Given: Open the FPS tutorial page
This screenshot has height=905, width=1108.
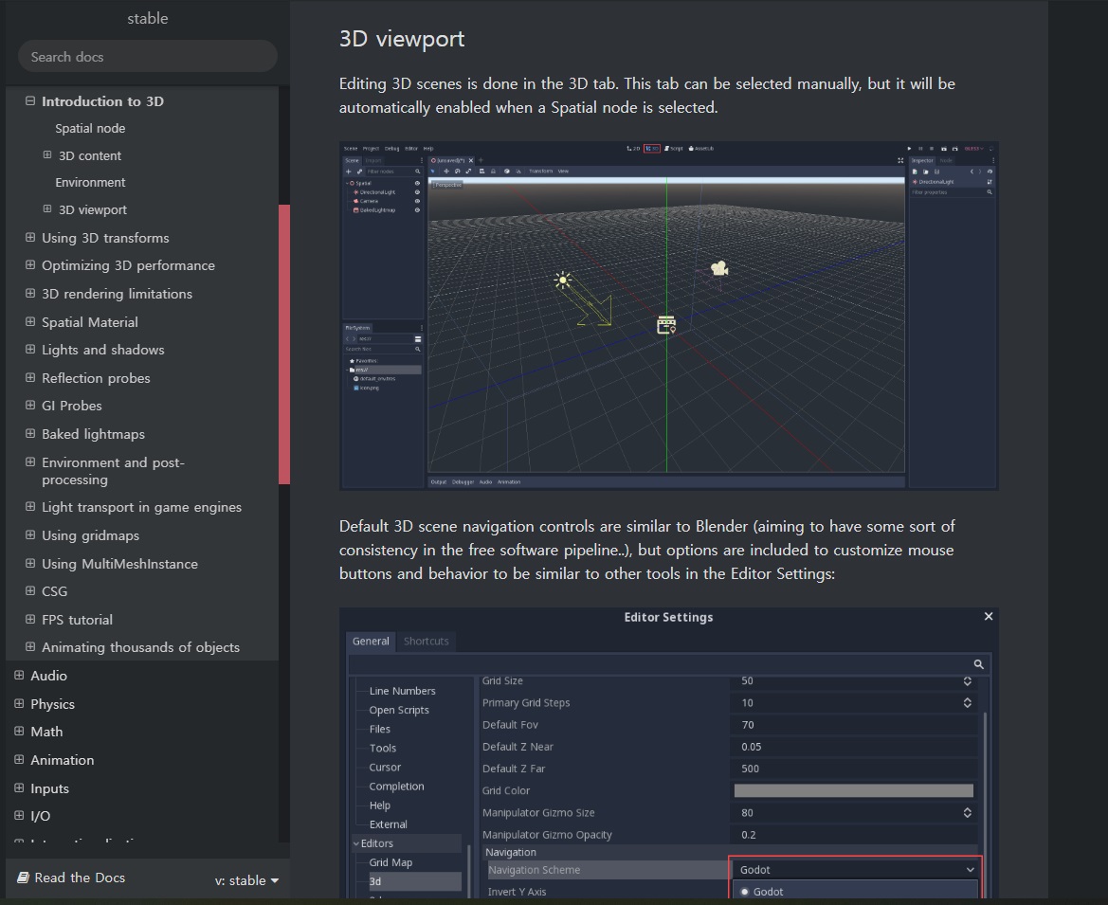Looking at the screenshot, I should click(77, 620).
